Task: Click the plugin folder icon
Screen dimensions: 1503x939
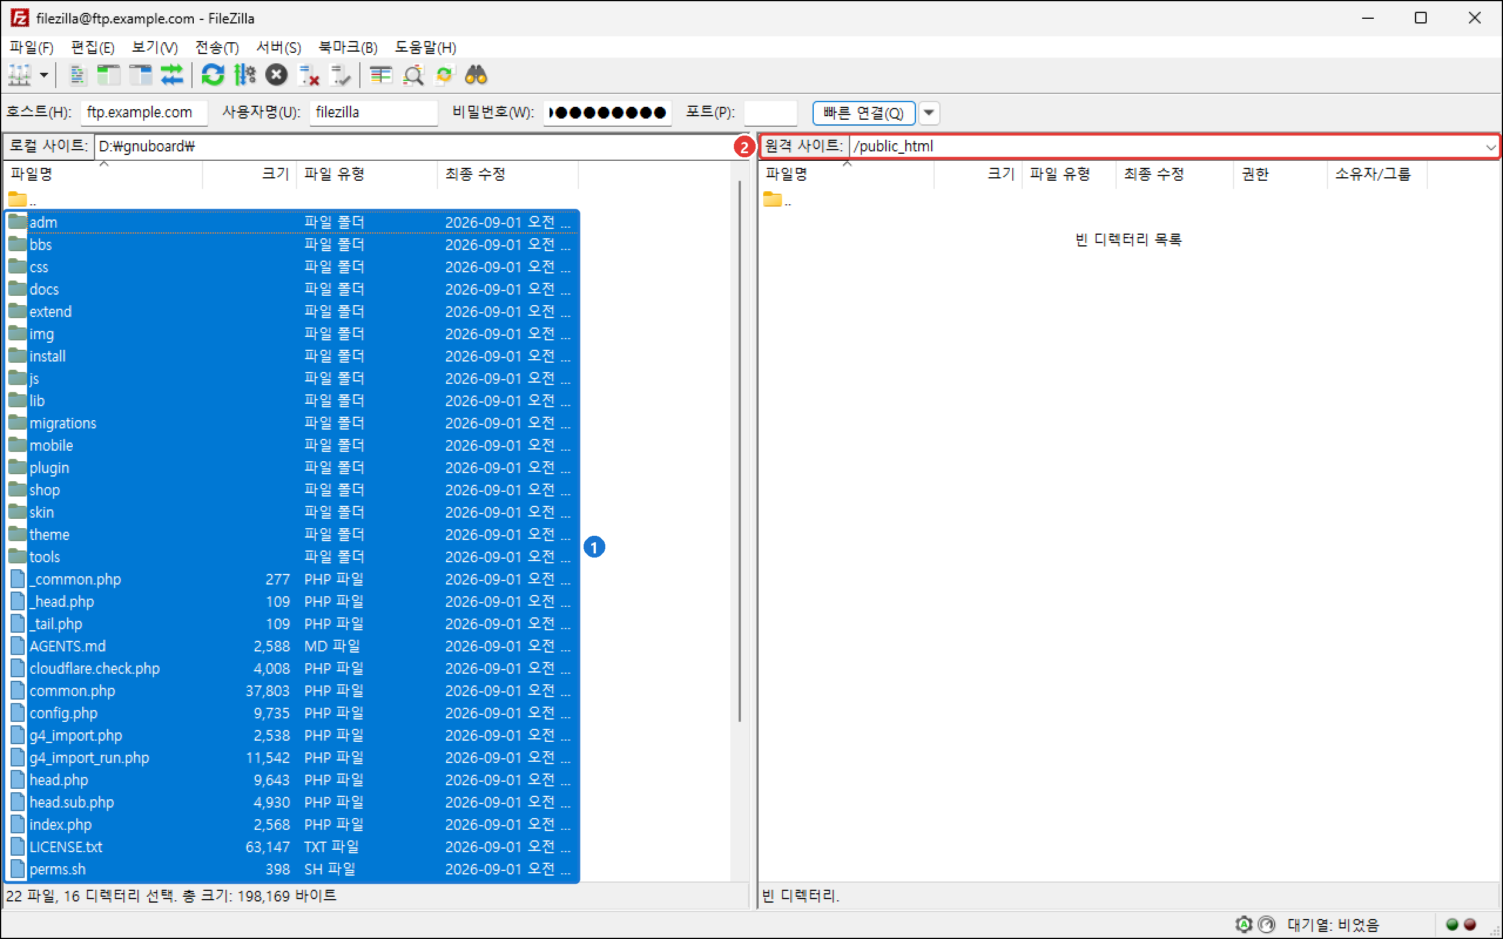Action: coord(18,467)
